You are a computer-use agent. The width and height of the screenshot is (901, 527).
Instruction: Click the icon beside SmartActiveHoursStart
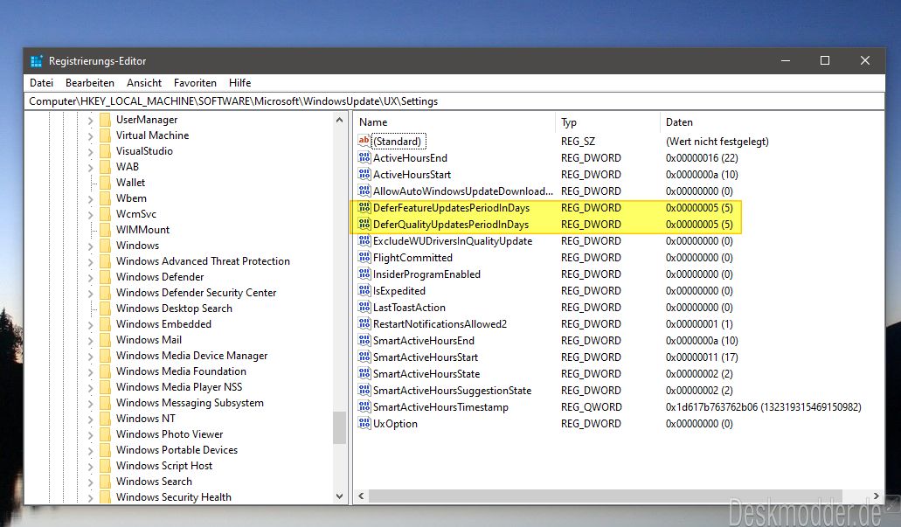click(x=364, y=357)
